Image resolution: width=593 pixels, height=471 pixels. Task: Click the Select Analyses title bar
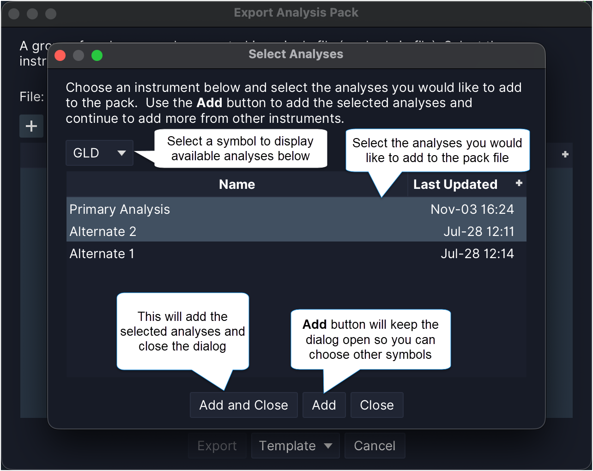(296, 54)
